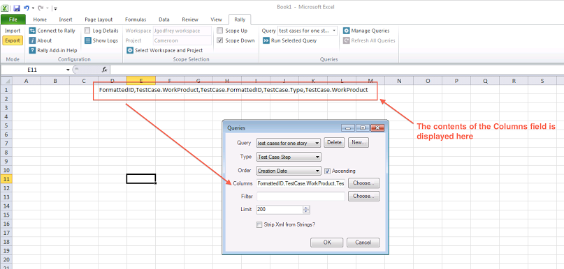Viewport: 564px width, 269px height.
Task: Click the About info icon
Action: pyautogui.click(x=32, y=40)
